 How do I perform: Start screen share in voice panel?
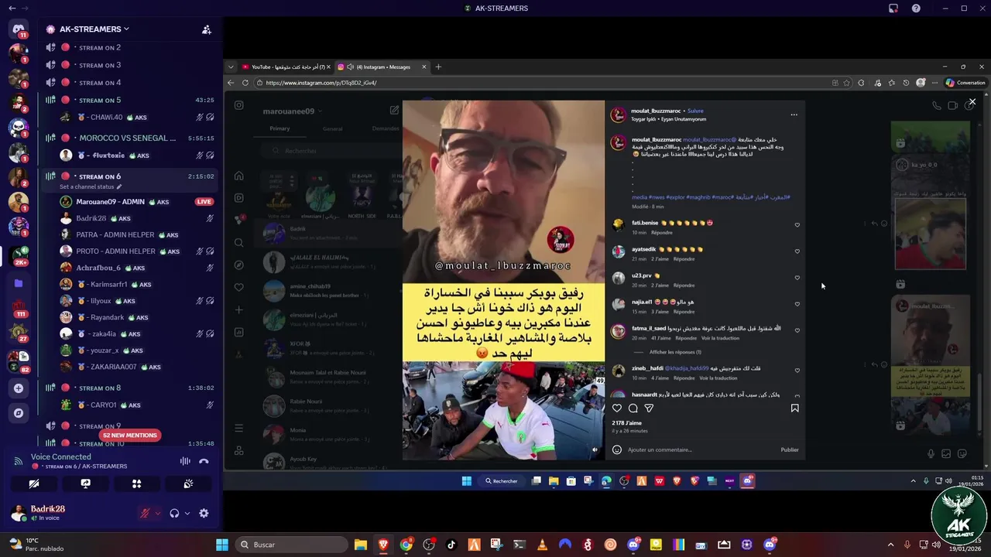85,484
